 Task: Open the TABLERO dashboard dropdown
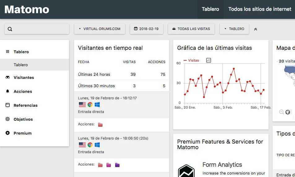234,29
